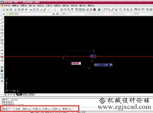This screenshot has height=113, width=153.
Task: Select the Circle tool
Action: tap(2, 40)
